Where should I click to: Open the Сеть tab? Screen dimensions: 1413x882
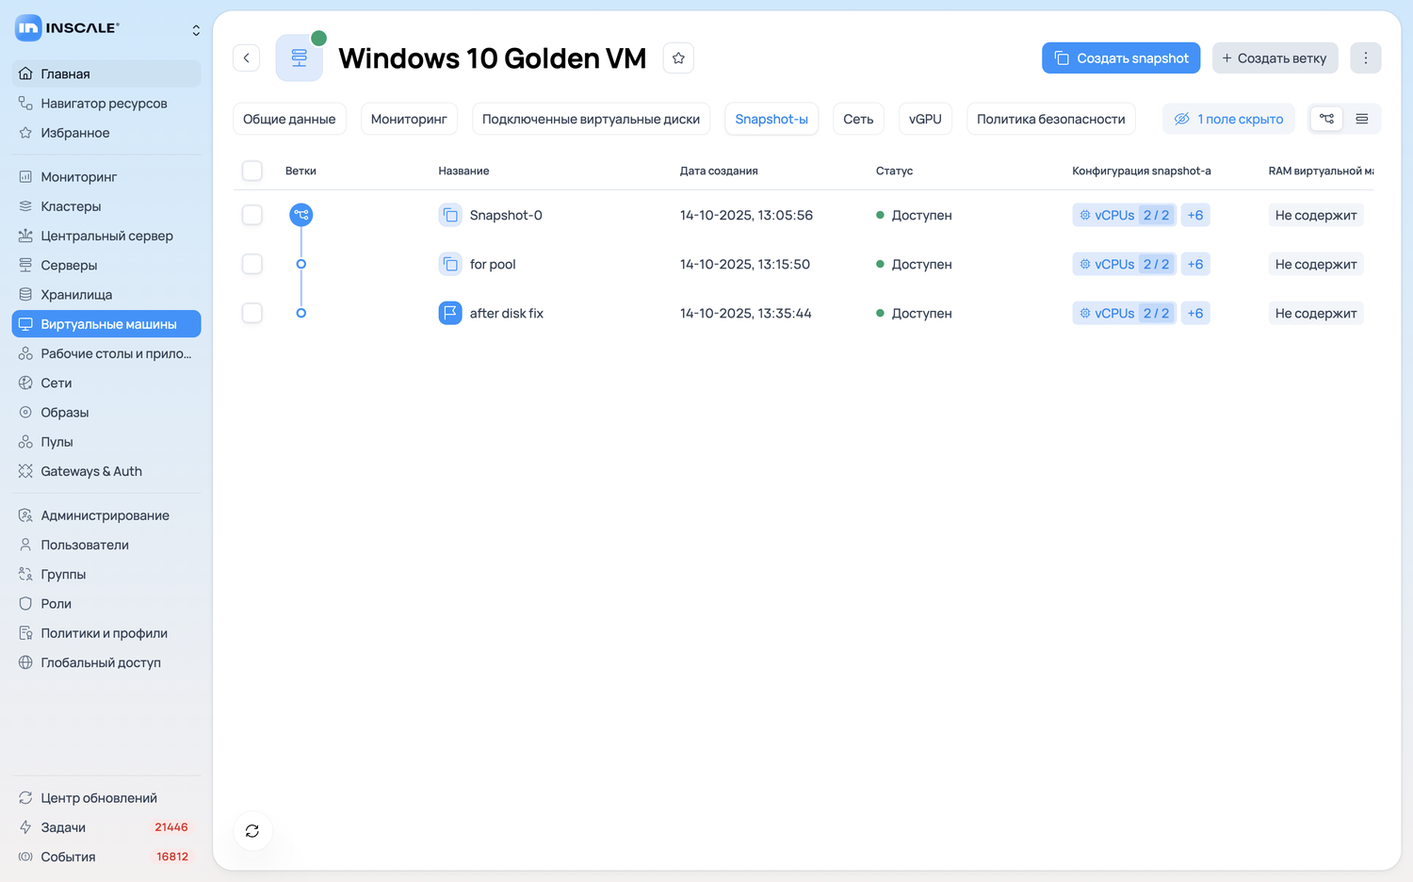[858, 119]
